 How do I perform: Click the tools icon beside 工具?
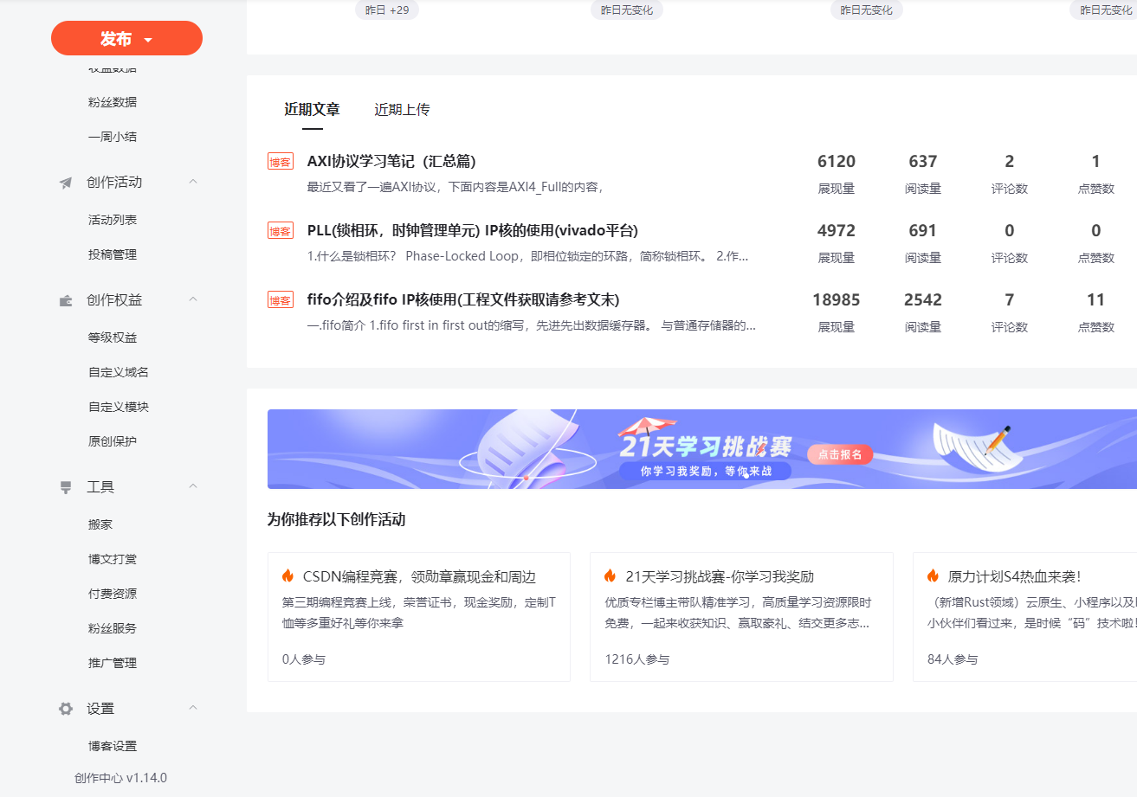tap(65, 486)
